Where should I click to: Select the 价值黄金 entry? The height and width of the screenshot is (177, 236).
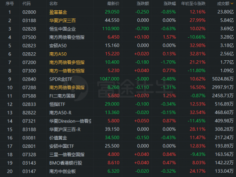(118, 137)
